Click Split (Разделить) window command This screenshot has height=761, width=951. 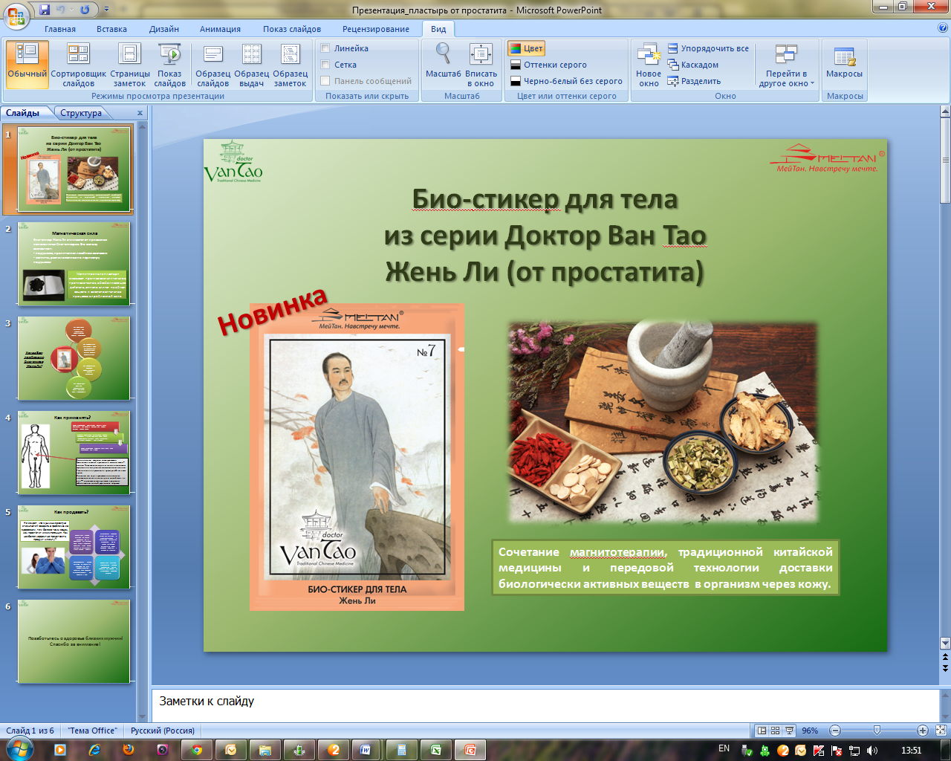[x=694, y=81]
